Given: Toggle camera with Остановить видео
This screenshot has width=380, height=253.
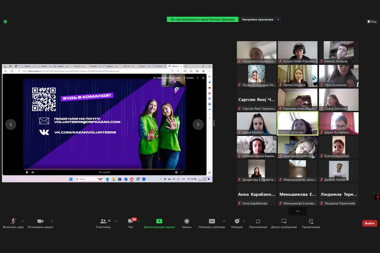Looking at the screenshot, I should [40, 221].
